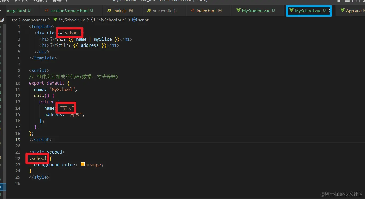Click the <template> opening tag text
Viewport: 365px width, 199px height.
(x=42, y=26)
